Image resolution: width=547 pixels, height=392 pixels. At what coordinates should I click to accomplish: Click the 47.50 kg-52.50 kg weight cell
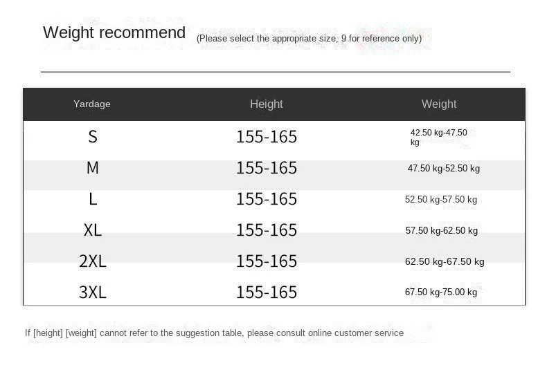(444, 168)
